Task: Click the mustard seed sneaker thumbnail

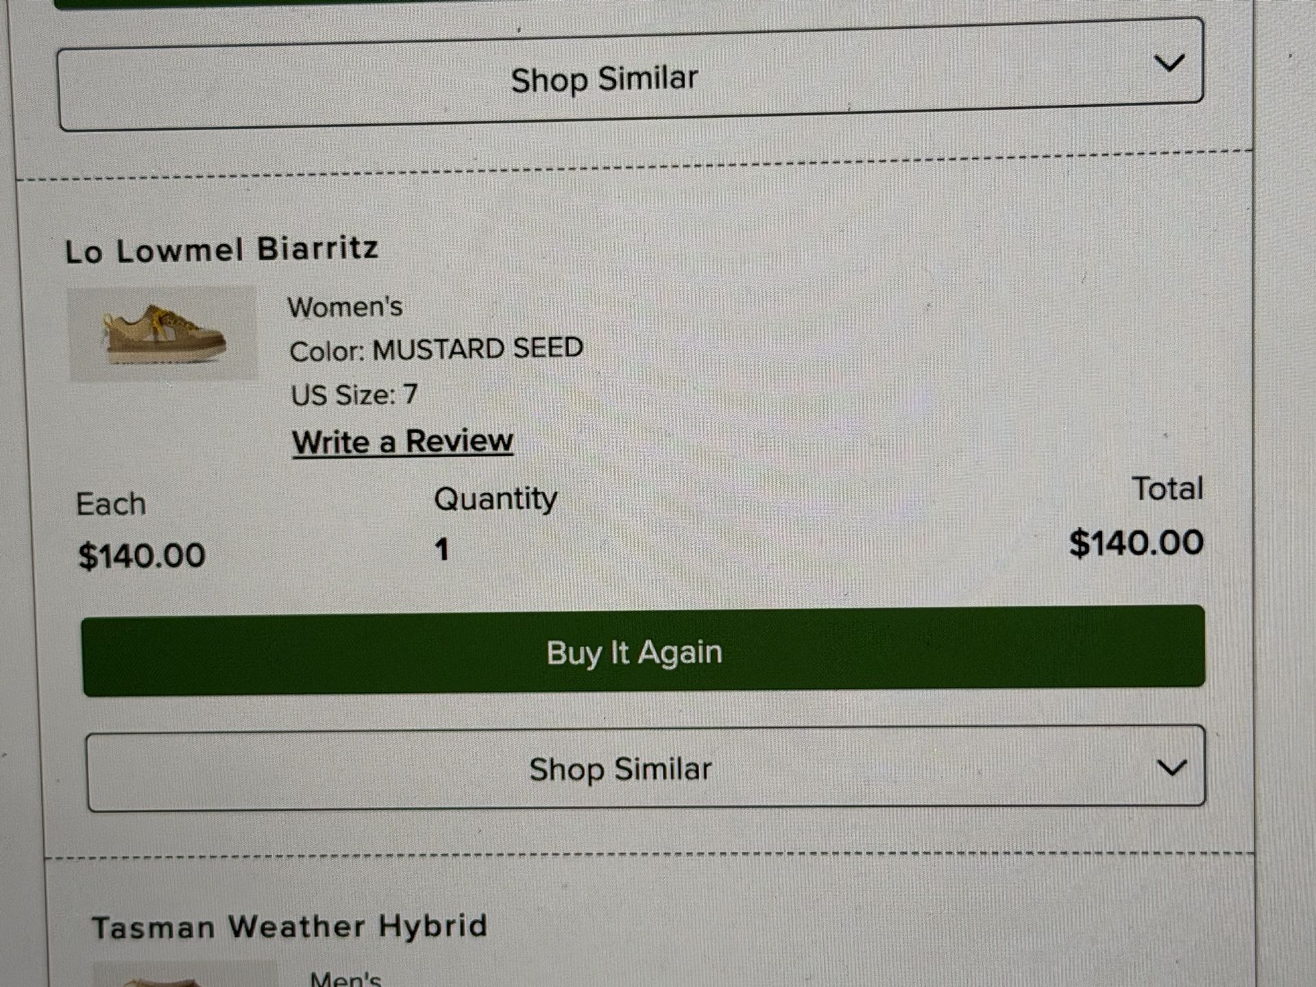Action: tap(163, 334)
